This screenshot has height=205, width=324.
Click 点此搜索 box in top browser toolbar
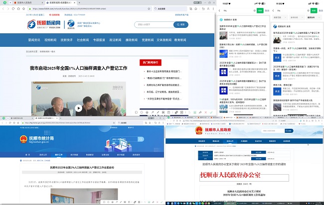point(170,8)
